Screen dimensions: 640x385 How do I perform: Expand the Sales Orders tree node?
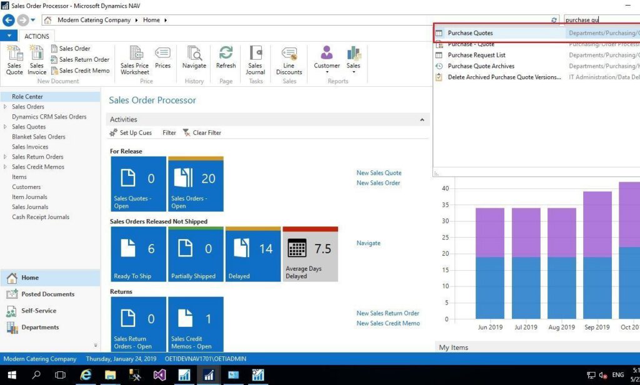[x=5, y=107]
